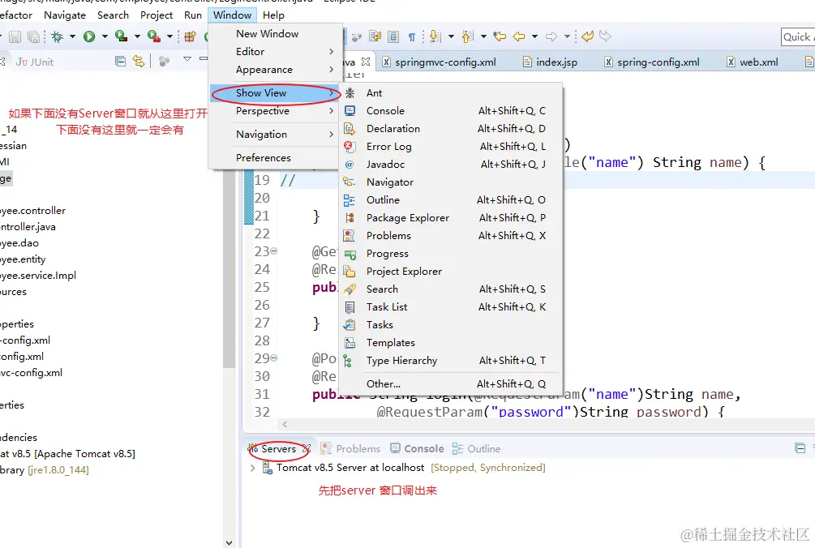Choose New Window from Window menu
The width and height of the screenshot is (815, 548).
(x=275, y=34)
